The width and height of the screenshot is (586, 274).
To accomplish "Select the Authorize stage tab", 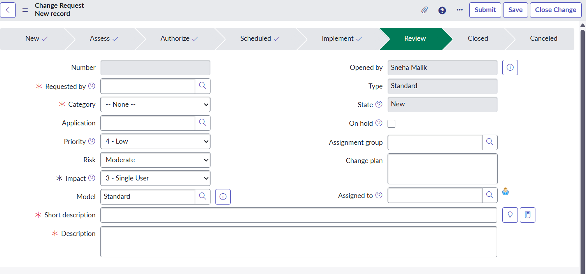I will [179, 39].
